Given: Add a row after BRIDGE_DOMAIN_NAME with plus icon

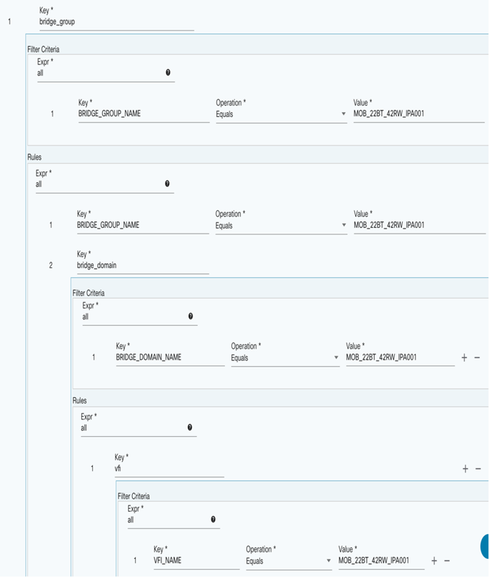Looking at the screenshot, I should pyautogui.click(x=464, y=358).
